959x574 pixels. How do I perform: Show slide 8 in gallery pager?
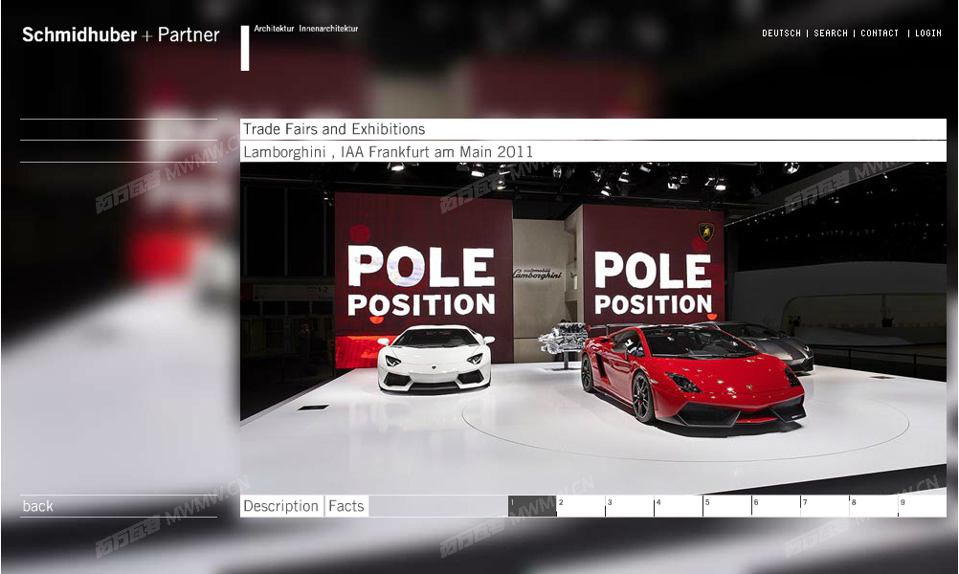[874, 506]
